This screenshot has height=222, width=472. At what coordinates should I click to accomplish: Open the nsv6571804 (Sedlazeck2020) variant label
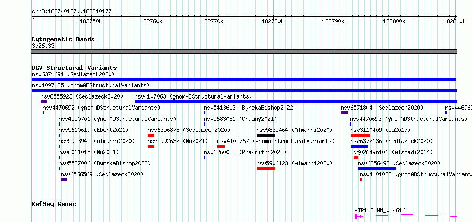(382, 108)
